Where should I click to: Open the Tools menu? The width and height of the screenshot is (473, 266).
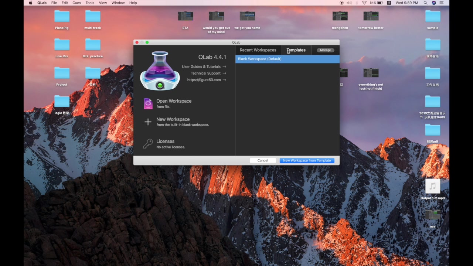[90, 3]
